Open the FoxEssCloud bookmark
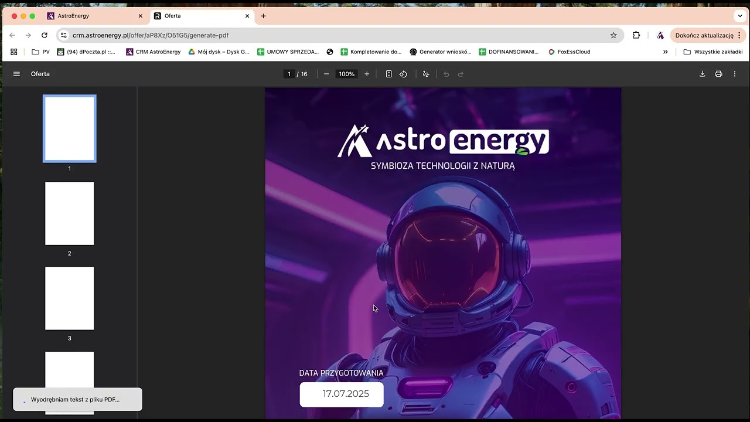The height and width of the screenshot is (422, 750). tap(569, 52)
